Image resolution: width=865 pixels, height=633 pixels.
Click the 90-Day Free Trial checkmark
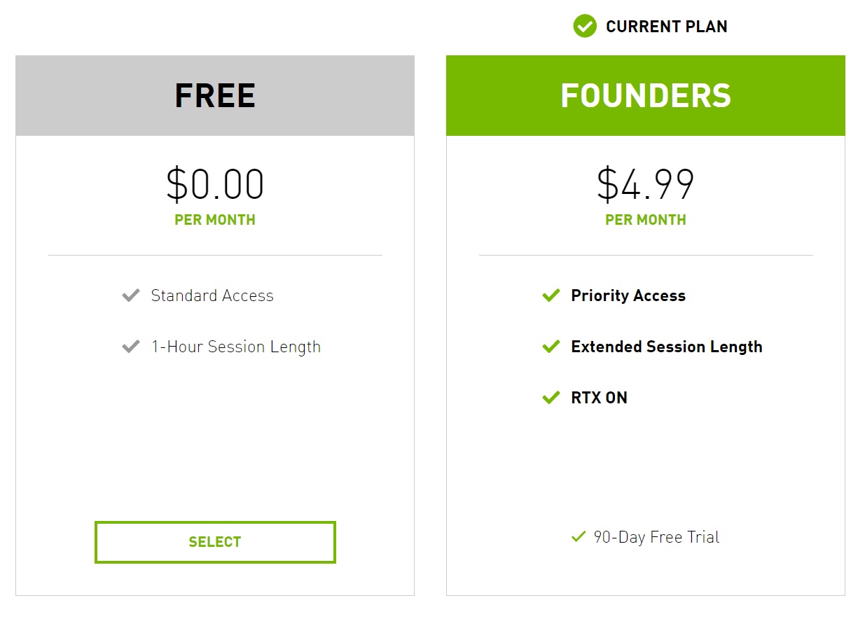(x=579, y=537)
